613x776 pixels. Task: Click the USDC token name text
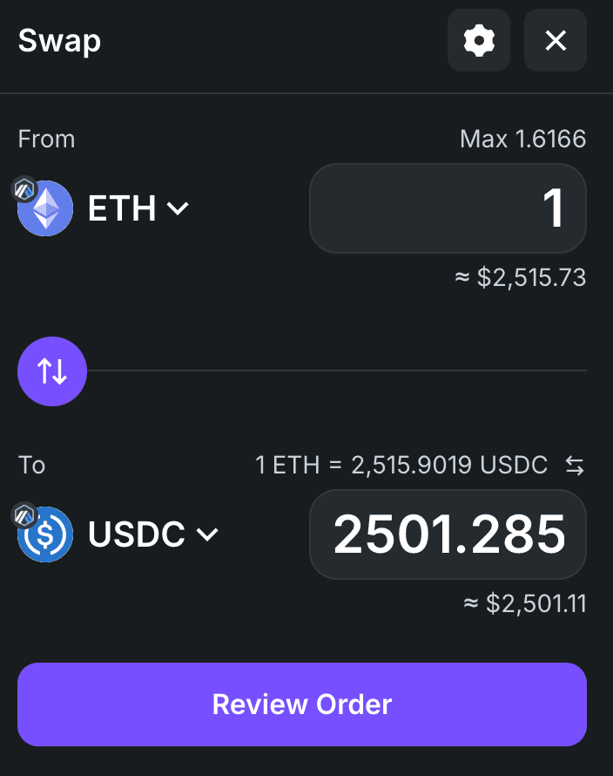[137, 534]
